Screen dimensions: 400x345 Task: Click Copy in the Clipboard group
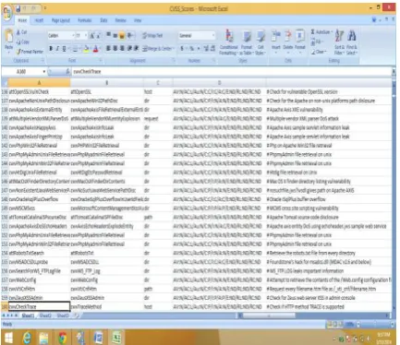pos(22,42)
